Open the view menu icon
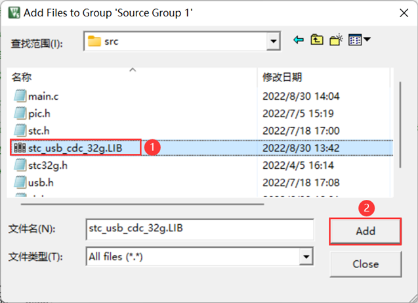Screen dimensions: 418x303 click(x=355, y=40)
